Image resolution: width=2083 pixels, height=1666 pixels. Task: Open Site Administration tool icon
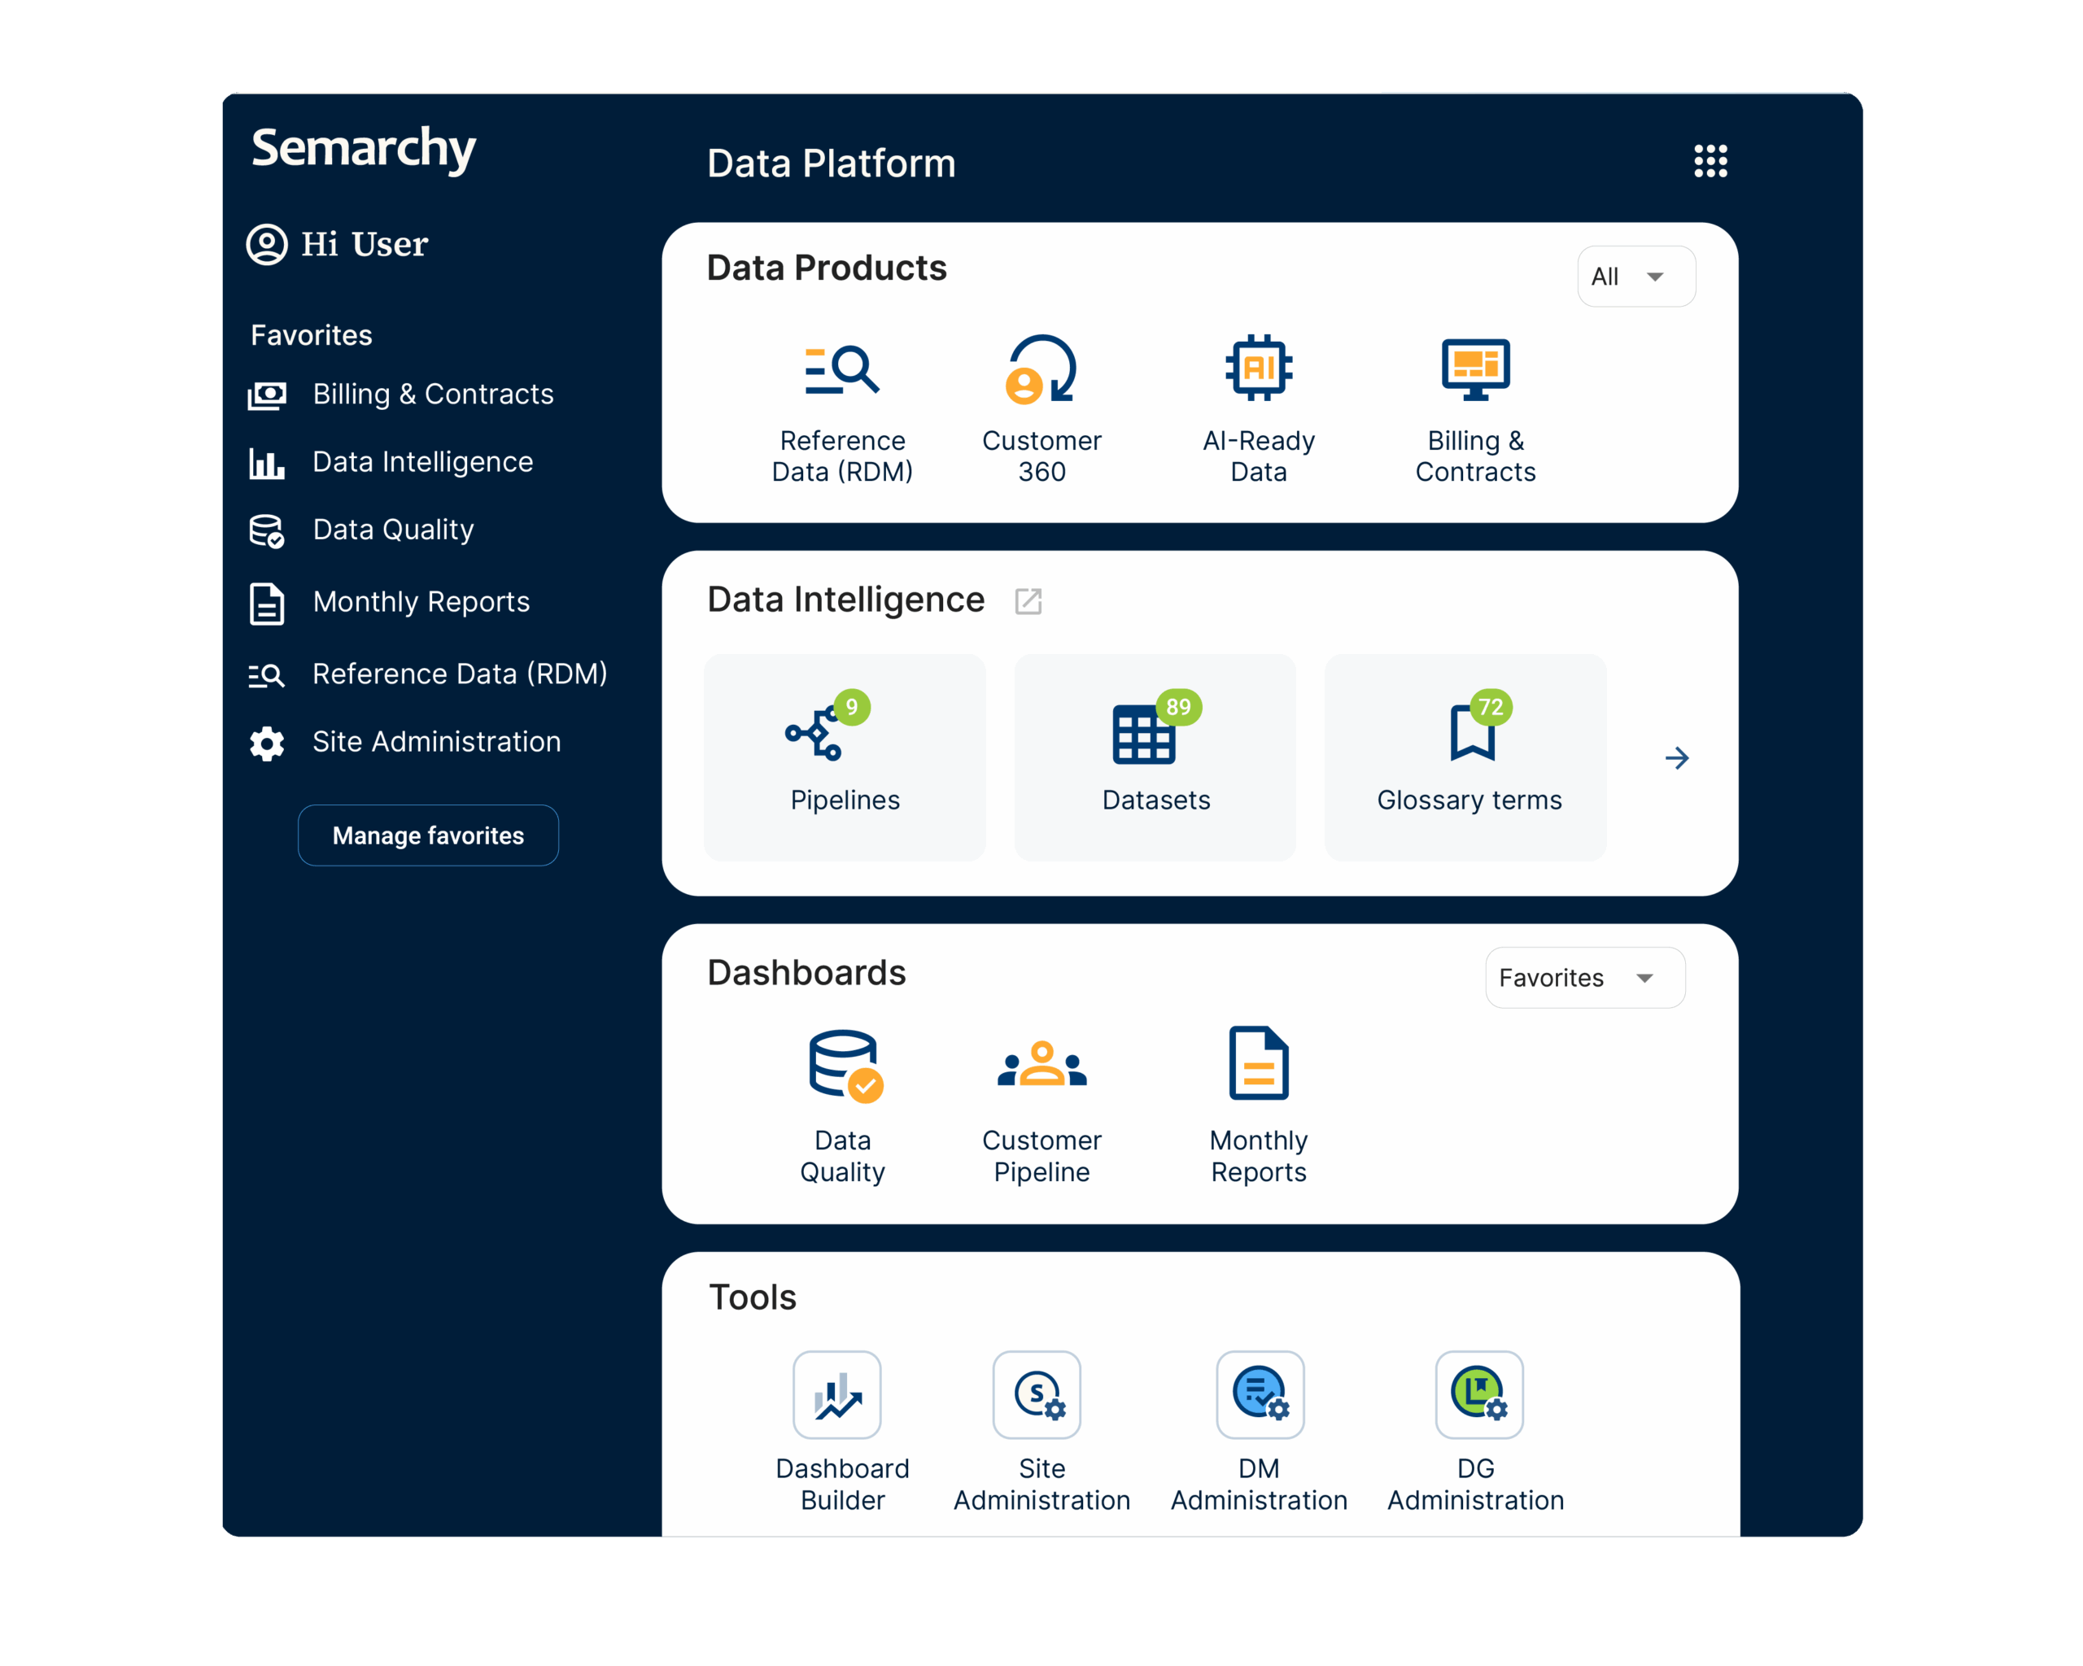[1036, 1394]
